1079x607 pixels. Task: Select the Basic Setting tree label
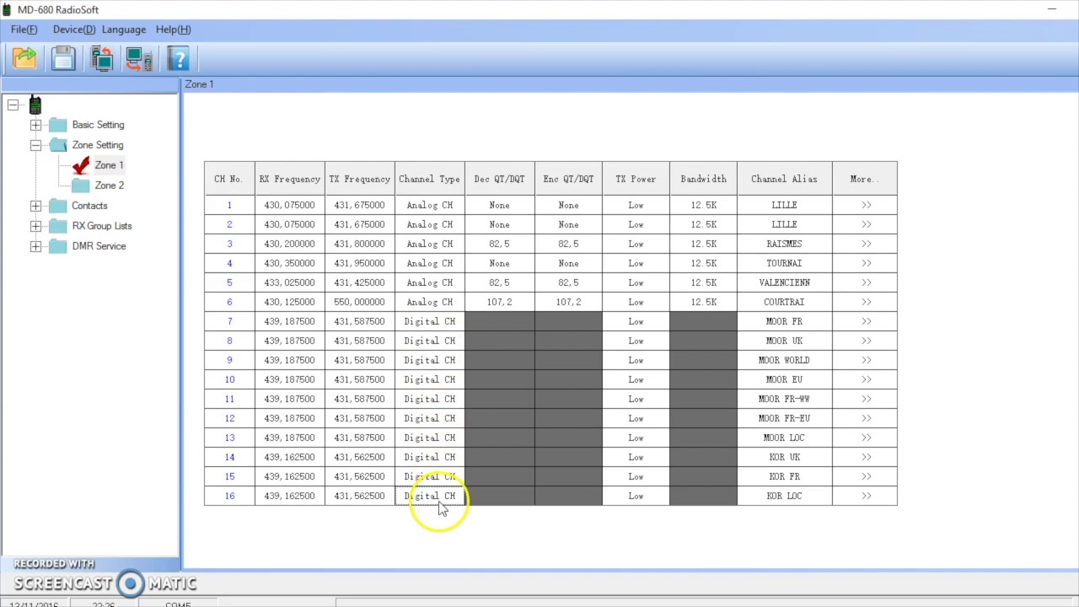pos(98,125)
